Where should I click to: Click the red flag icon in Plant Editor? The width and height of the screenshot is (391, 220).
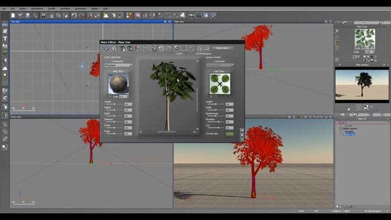pos(137,48)
